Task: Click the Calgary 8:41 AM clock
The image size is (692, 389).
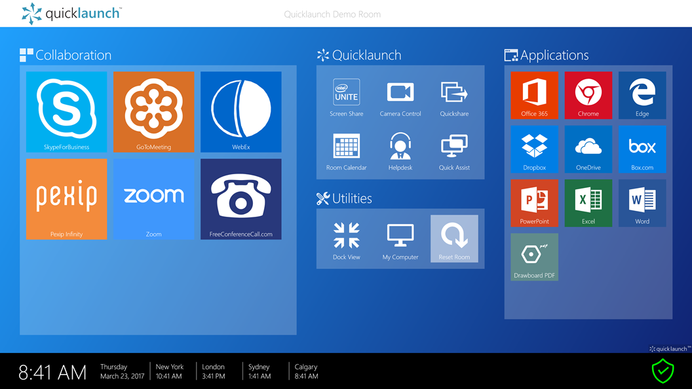Action: pyautogui.click(x=306, y=371)
